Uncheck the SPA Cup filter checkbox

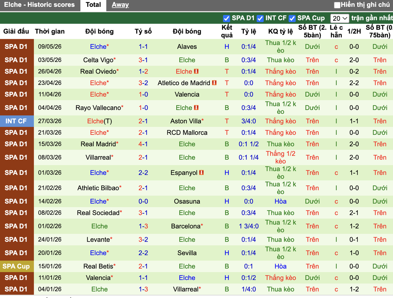[x=292, y=18]
